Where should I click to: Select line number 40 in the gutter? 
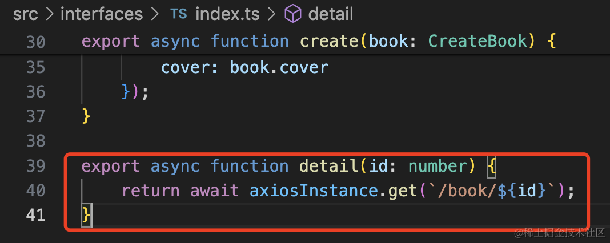35,191
